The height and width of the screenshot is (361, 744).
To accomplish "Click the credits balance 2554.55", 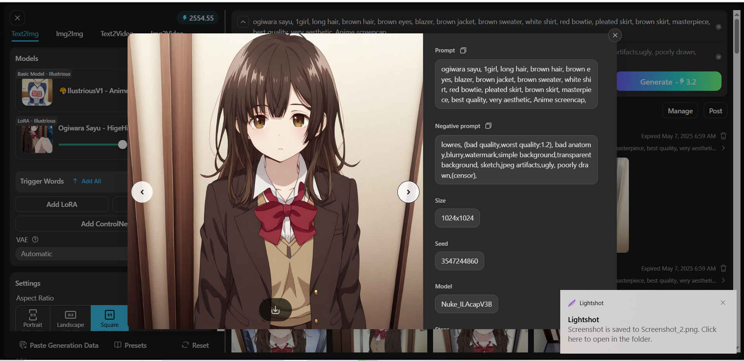I will click(198, 18).
